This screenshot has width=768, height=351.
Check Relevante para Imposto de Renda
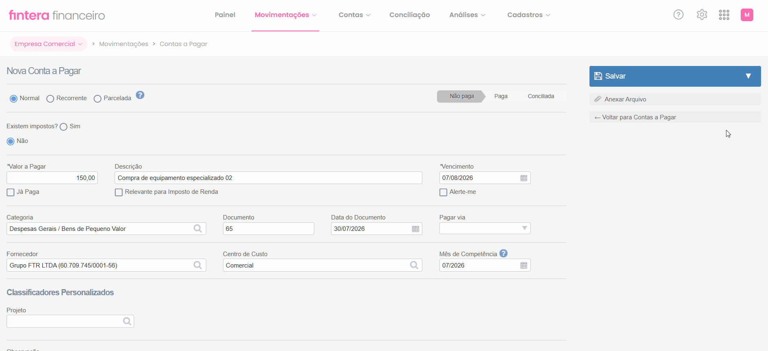coord(119,192)
